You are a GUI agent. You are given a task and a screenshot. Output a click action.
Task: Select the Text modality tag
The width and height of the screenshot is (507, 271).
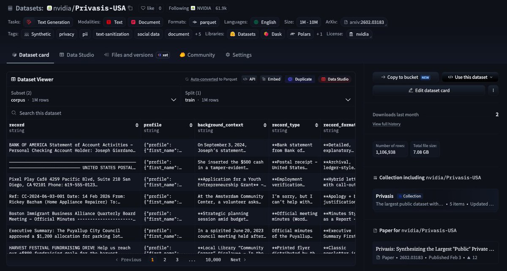click(x=114, y=22)
